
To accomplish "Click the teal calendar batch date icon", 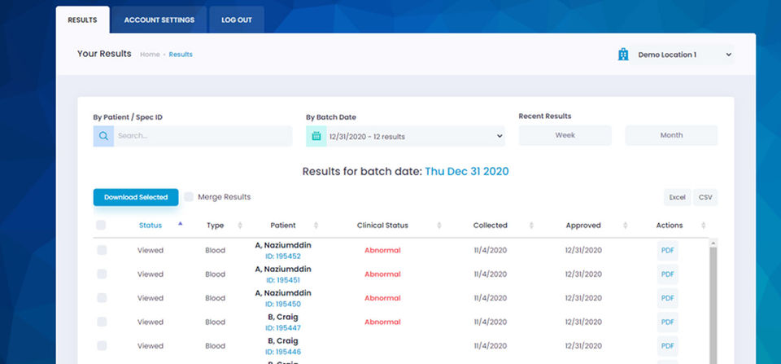I will pos(316,136).
